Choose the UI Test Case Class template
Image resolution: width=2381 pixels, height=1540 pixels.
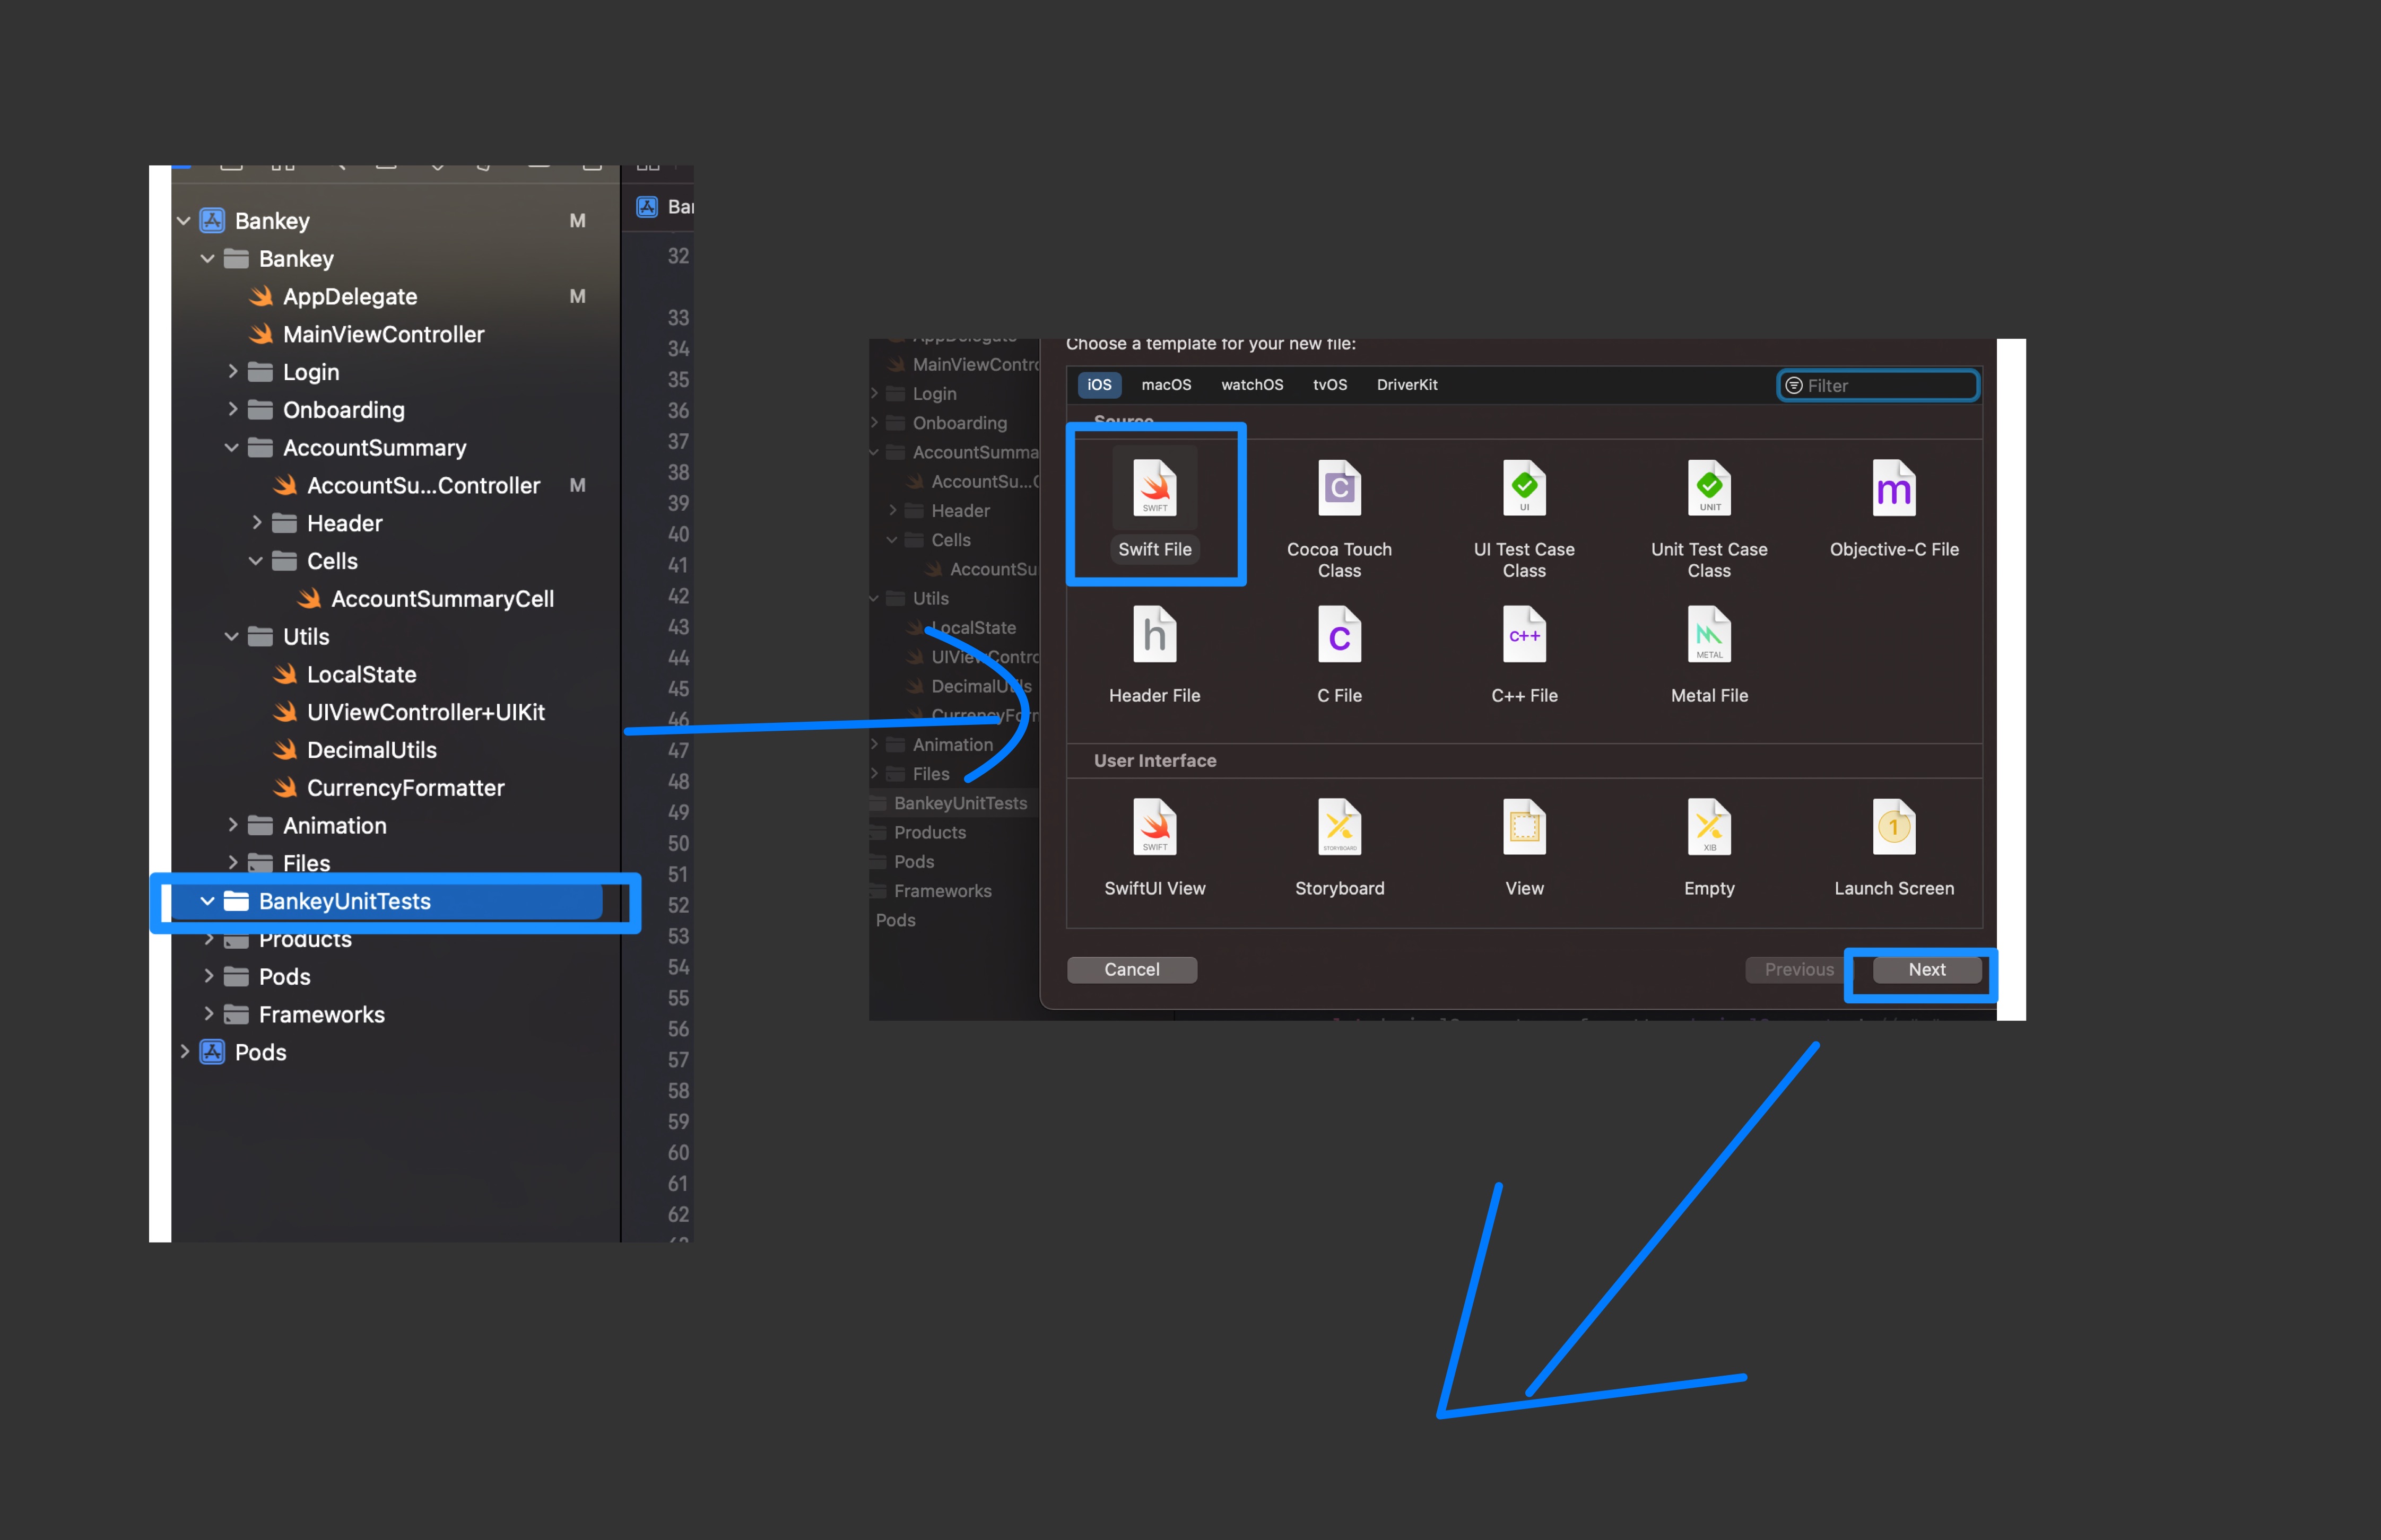point(1524,517)
